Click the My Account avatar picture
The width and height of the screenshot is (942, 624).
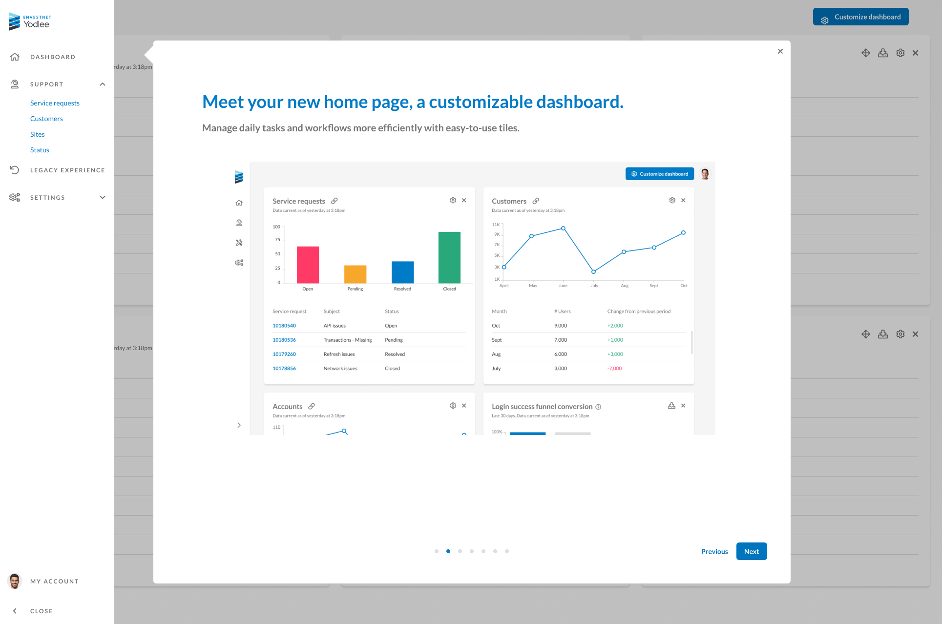click(15, 581)
